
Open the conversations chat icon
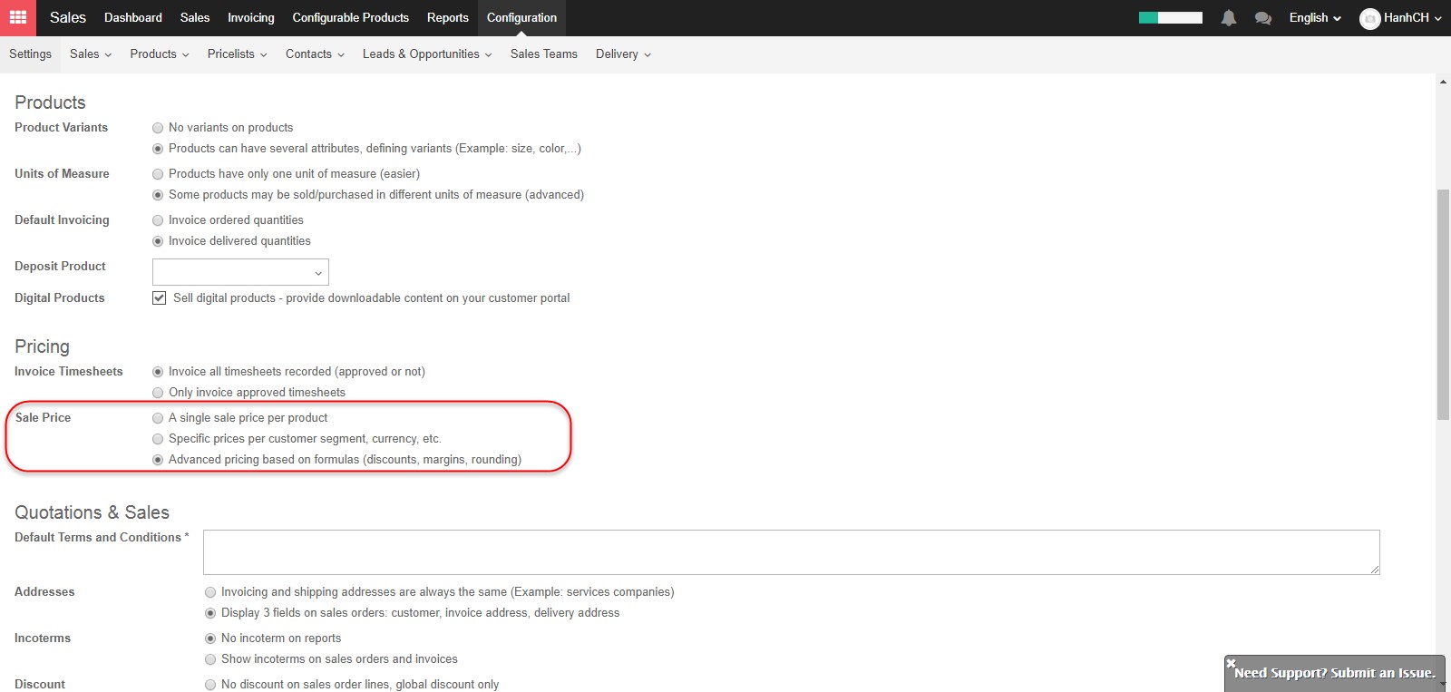point(1262,17)
